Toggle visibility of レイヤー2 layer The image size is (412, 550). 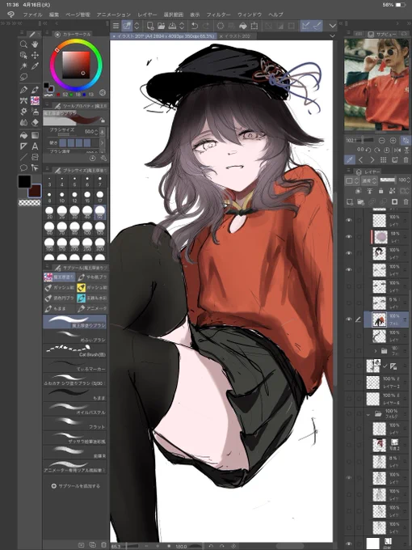point(349,382)
